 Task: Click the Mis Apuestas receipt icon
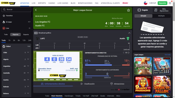(155, 10)
